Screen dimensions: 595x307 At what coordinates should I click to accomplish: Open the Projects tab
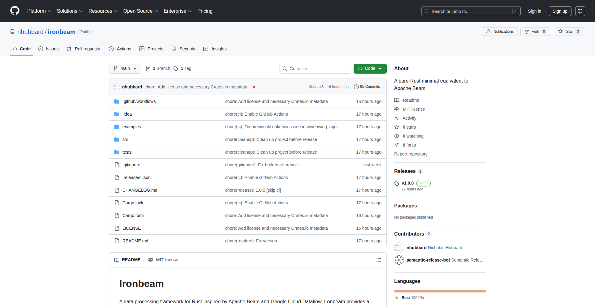tap(151, 49)
